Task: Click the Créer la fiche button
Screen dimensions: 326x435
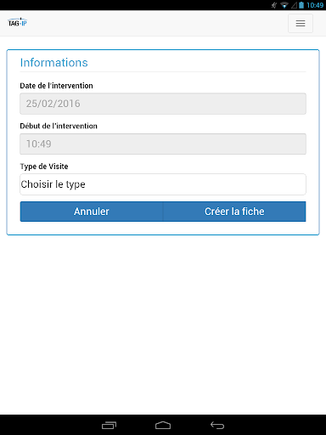Action: (x=234, y=212)
